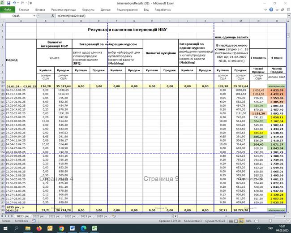The image size is (291, 233).
Task: Select cell with value 4 825,59
Action: click(x=277, y=91)
